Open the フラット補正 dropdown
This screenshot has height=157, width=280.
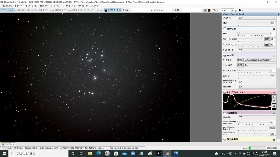[260, 65]
